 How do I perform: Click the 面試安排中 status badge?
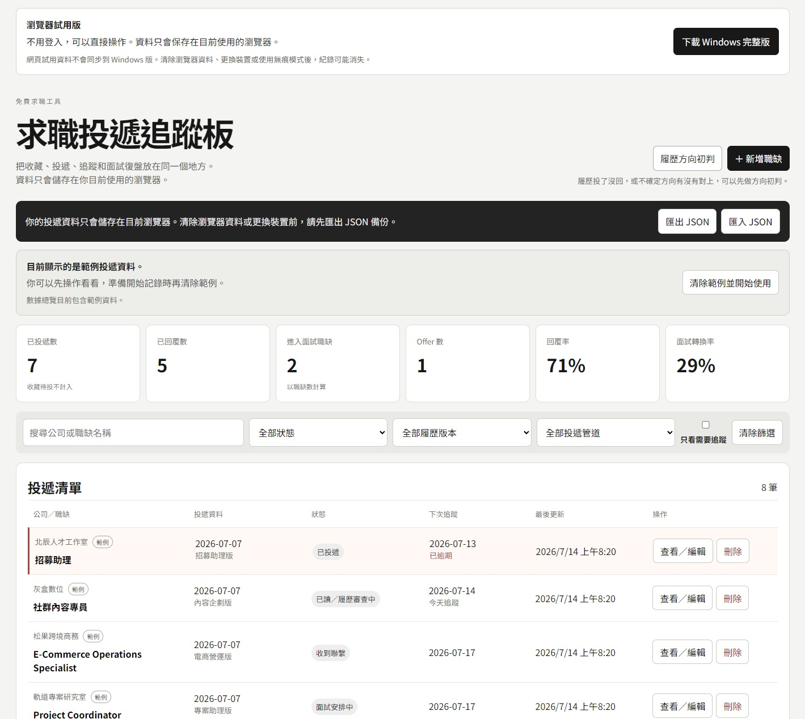point(334,707)
